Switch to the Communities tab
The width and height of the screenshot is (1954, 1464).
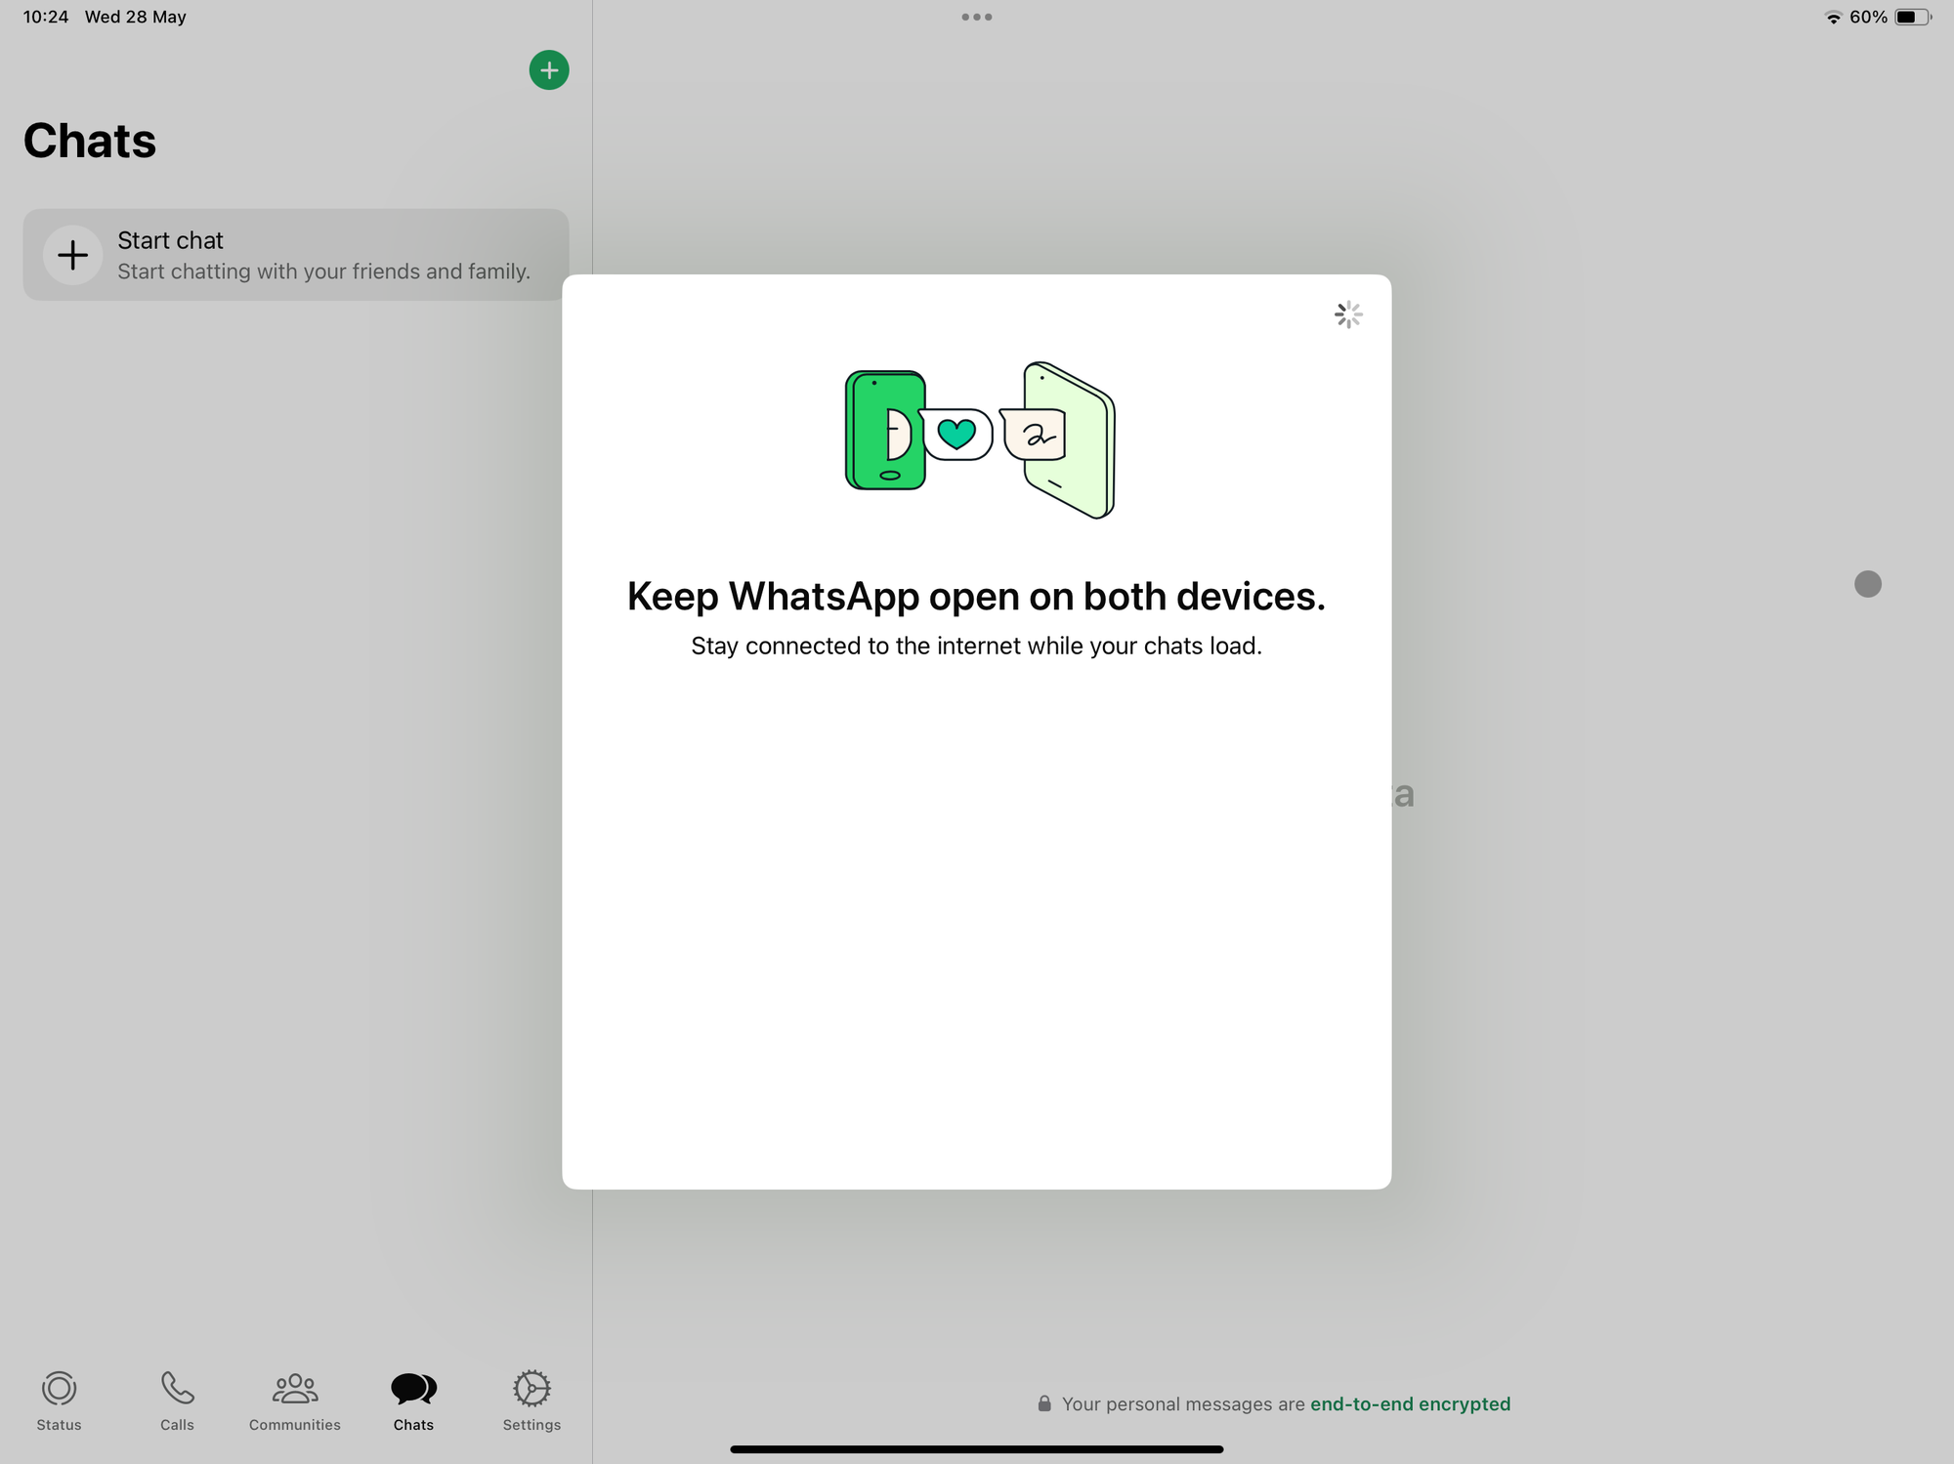click(294, 1399)
